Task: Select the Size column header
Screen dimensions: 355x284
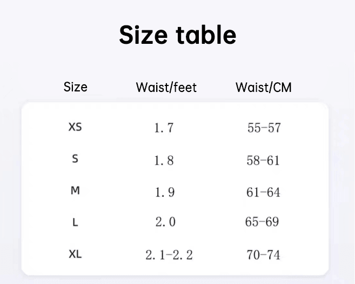Action: (75, 87)
